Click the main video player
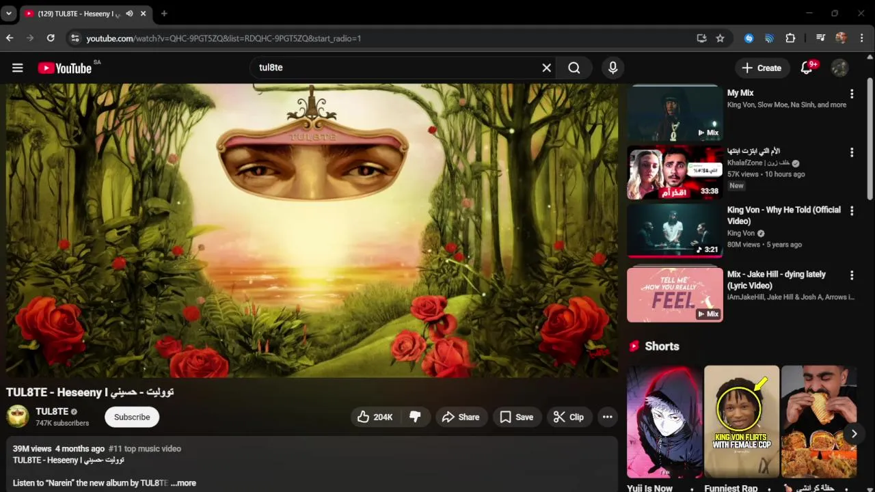 pyautogui.click(x=312, y=230)
